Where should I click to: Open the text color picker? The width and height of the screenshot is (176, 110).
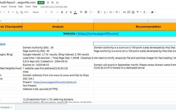75,12
